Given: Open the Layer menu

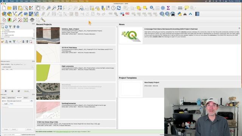Looking at the screenshot, I should click(x=26, y=1).
